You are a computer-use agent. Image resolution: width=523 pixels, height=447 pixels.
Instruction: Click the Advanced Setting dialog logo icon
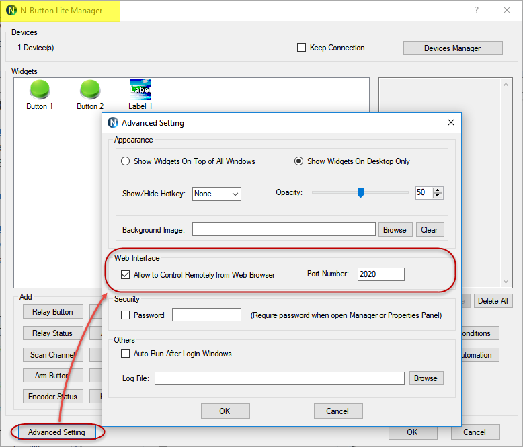(113, 123)
